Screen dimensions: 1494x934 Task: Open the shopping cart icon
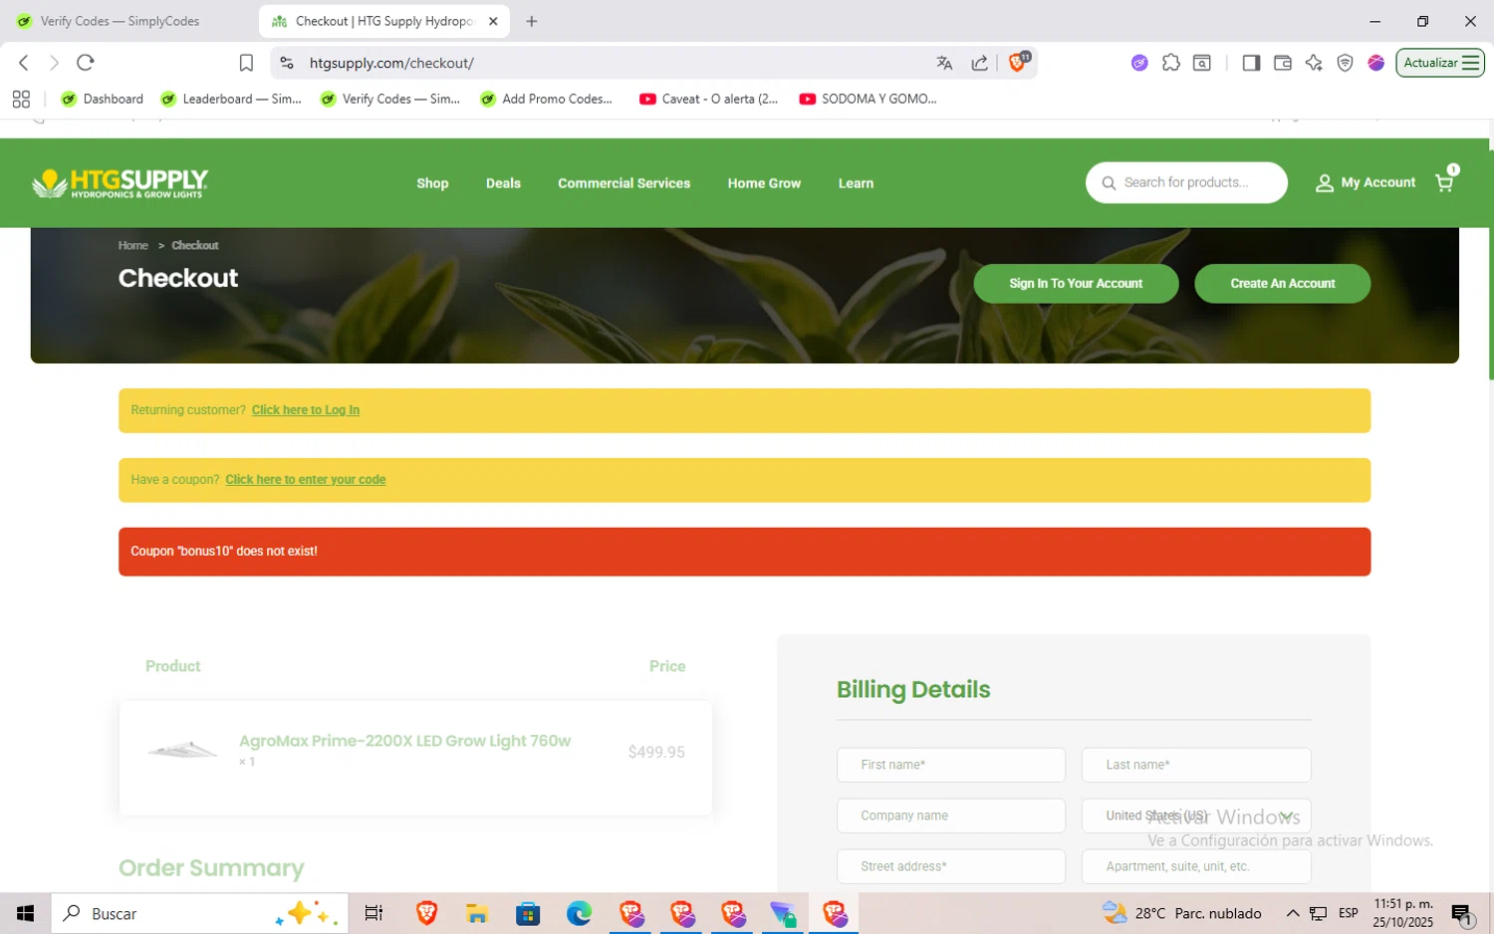(x=1445, y=181)
